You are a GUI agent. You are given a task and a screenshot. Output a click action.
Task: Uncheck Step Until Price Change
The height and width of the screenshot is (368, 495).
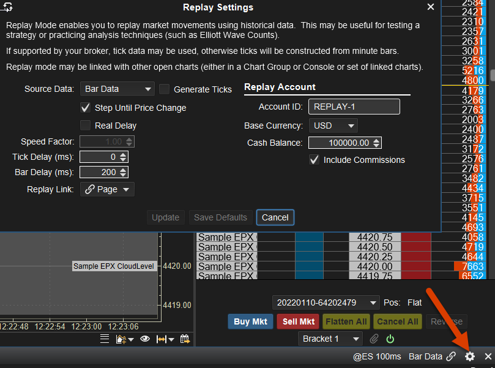[86, 108]
